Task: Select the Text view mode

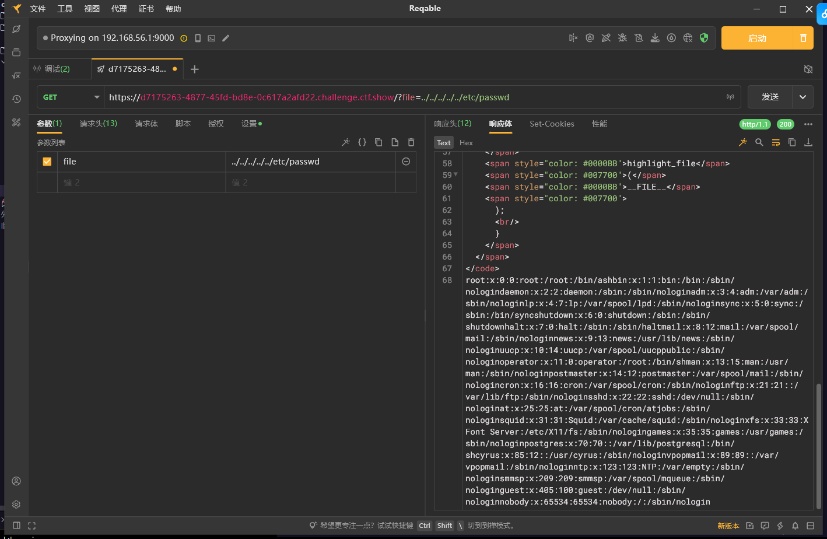Action: pyautogui.click(x=444, y=142)
